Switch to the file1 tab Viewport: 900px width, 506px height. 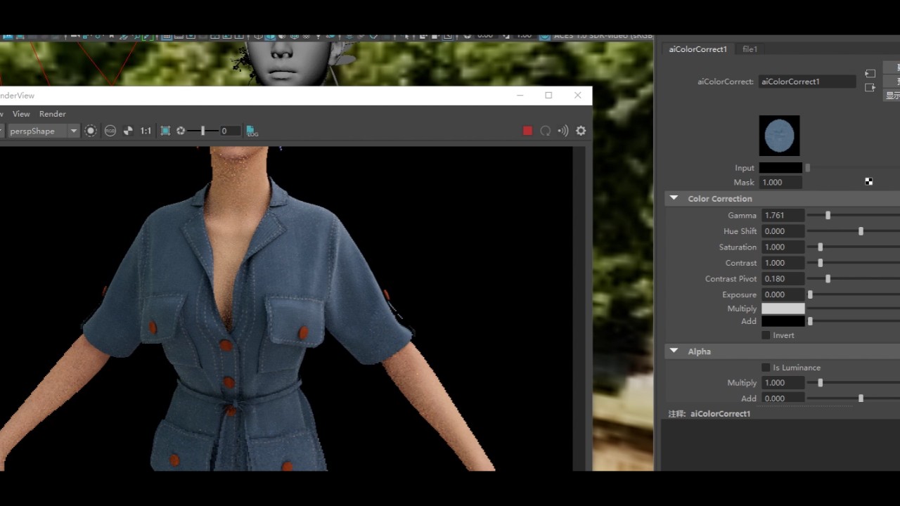pyautogui.click(x=750, y=49)
